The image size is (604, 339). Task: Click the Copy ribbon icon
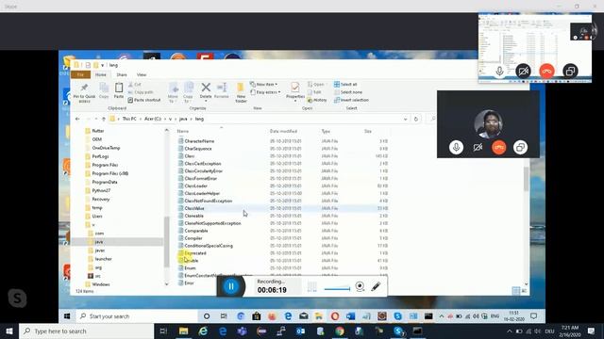tap(104, 88)
